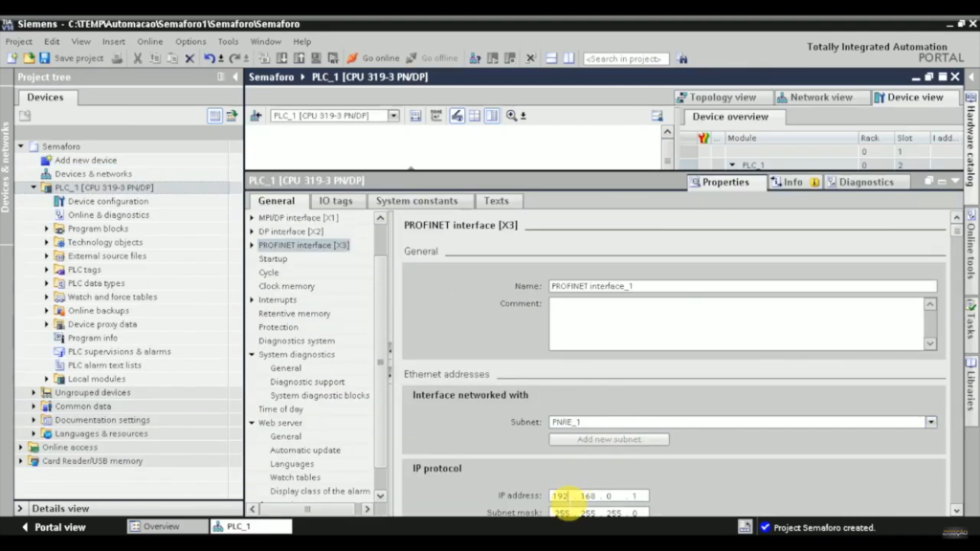The width and height of the screenshot is (980, 551).
Task: Expand the Program blocks folder
Action: tap(46, 229)
